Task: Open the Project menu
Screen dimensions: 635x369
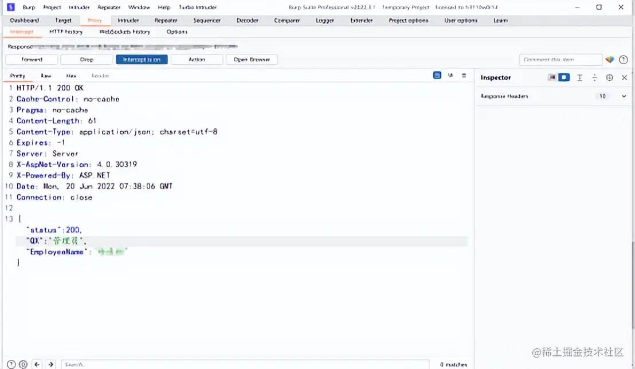Action: 52,7
